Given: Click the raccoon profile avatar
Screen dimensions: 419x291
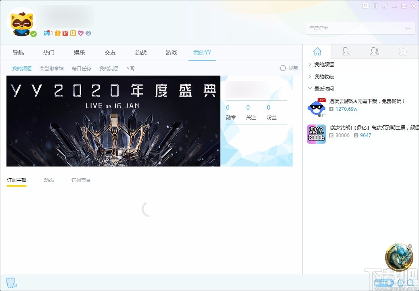Looking at the screenshot, I should [x=22, y=23].
